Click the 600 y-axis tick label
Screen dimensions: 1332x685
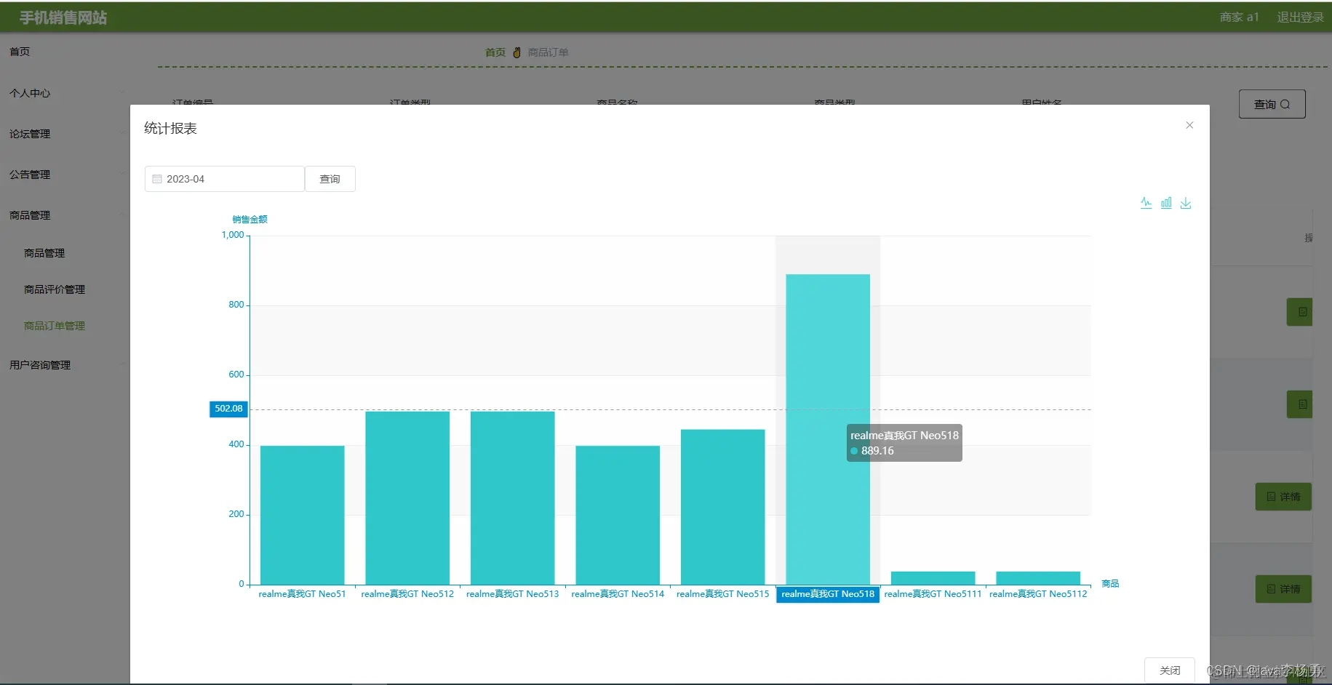(x=236, y=374)
